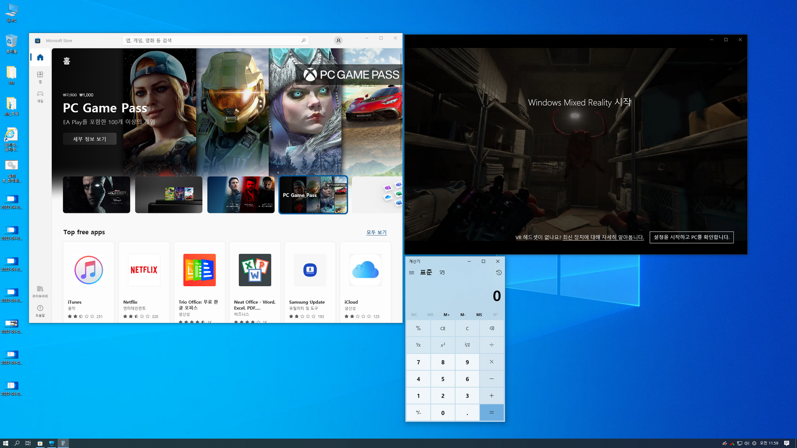Select PC Game Pass carousel thumbnail
797x448 pixels.
pos(313,195)
